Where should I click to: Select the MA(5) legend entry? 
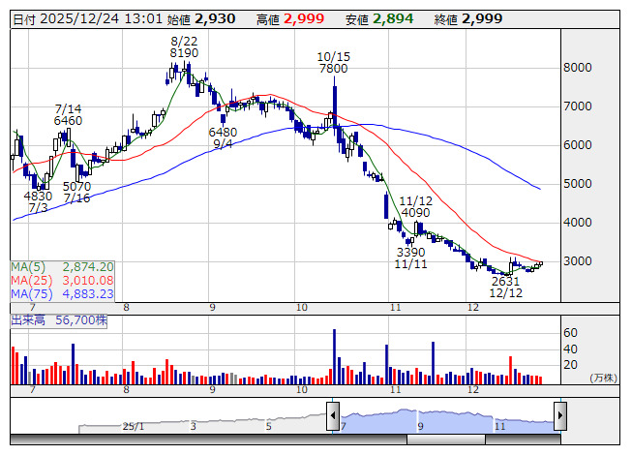(x=63, y=266)
